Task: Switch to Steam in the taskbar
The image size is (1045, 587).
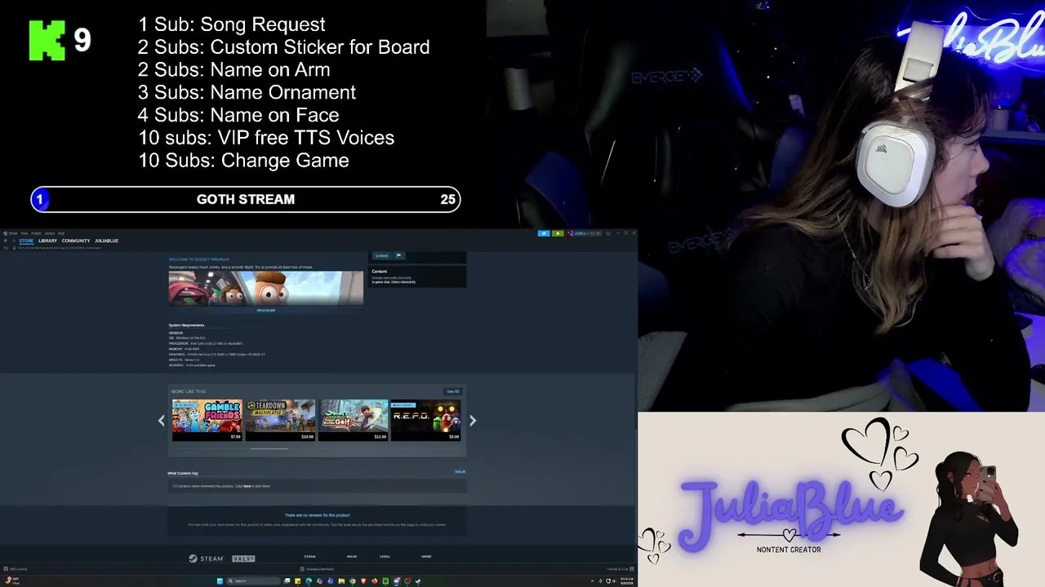Action: [x=418, y=580]
